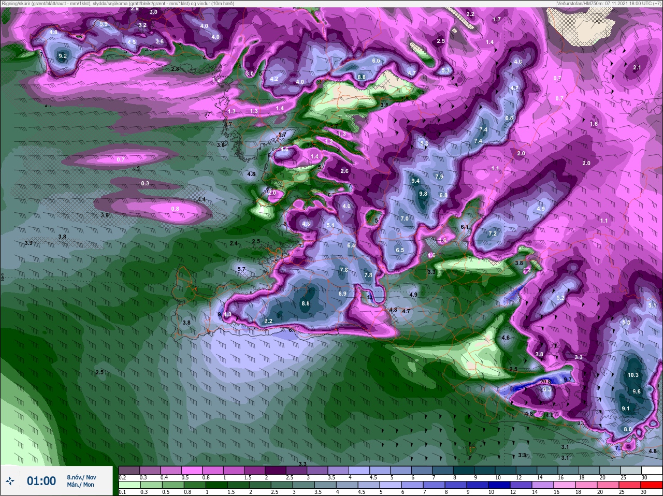Click the Rigning/skúrir map title text
This screenshot has height=496, width=663.
[x=118, y=4]
